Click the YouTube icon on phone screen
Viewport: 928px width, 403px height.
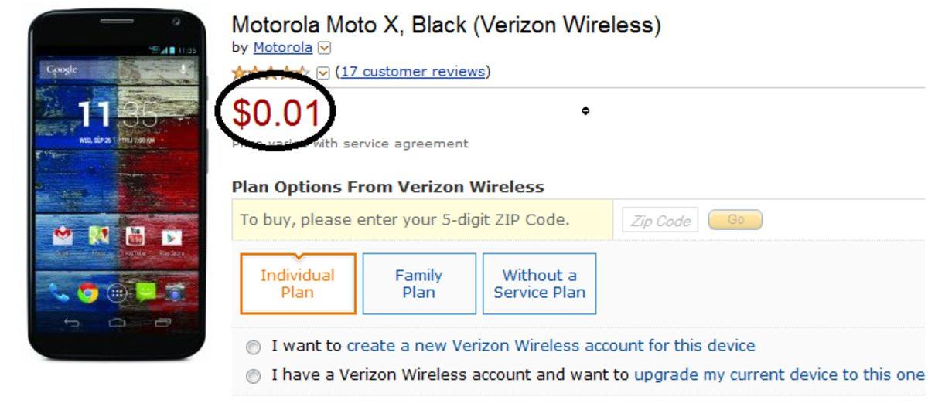135,236
